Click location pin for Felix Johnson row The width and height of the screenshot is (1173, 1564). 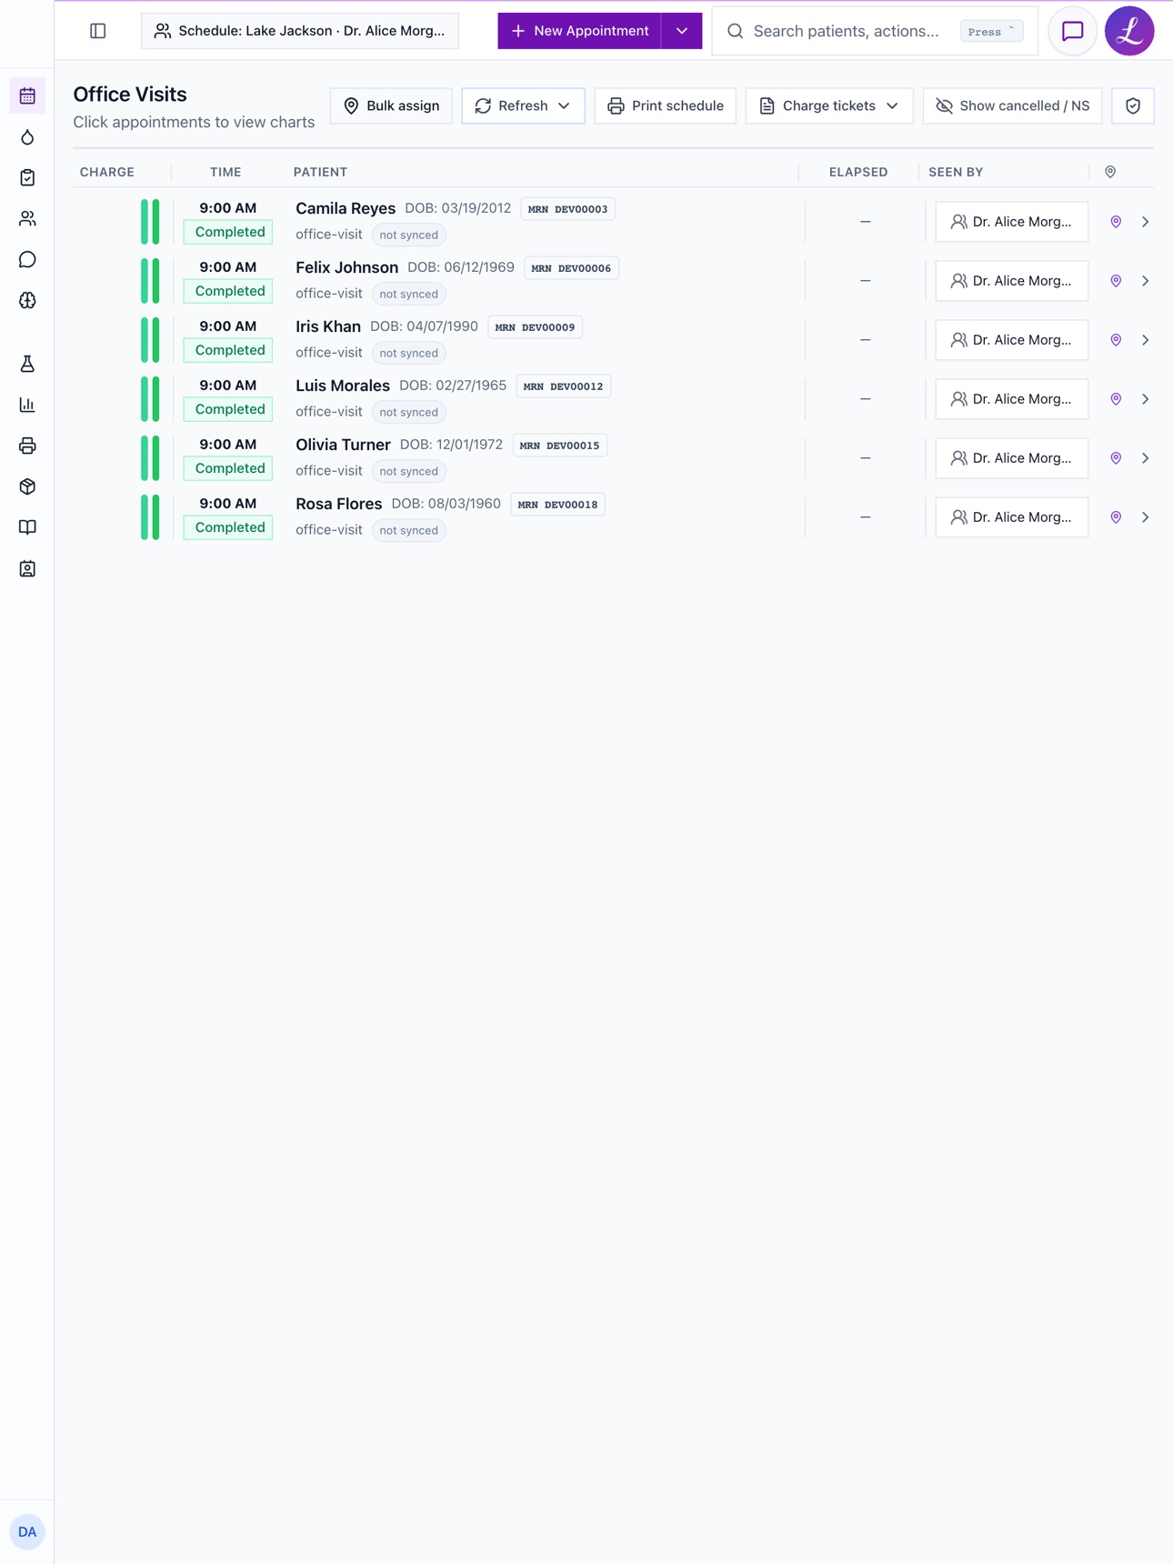pos(1116,281)
